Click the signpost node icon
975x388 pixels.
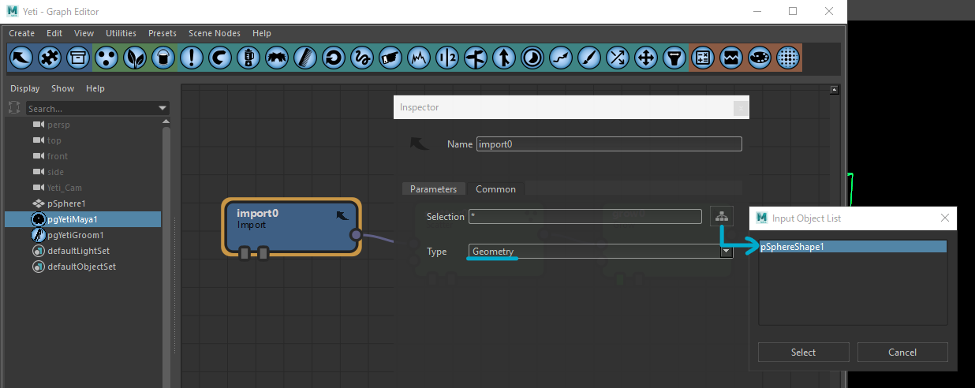coord(476,57)
